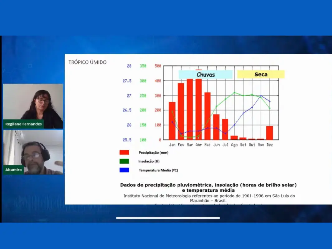Click the Regilane Fernandes name label
Viewport: 332px width, 249px height.
23,124
